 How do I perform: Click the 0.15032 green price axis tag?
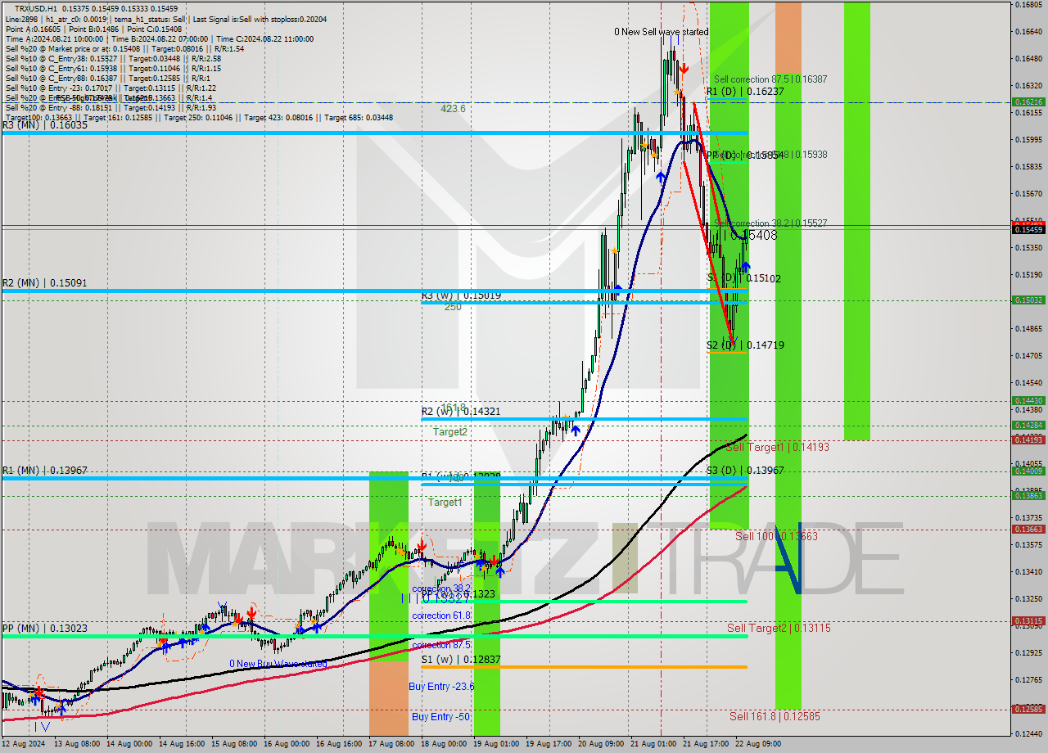tap(1028, 300)
